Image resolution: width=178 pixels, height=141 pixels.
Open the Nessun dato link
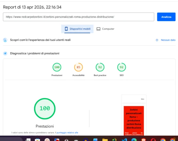168,40
